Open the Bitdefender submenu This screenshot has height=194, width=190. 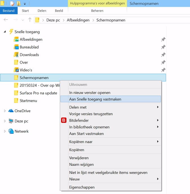pyautogui.click(x=111, y=120)
